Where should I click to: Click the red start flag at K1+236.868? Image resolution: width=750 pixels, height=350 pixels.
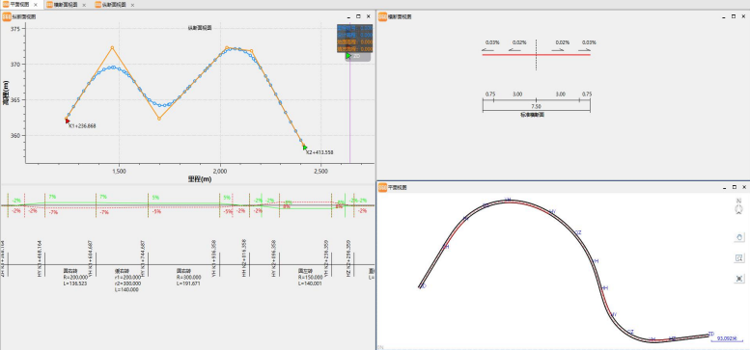(x=68, y=121)
